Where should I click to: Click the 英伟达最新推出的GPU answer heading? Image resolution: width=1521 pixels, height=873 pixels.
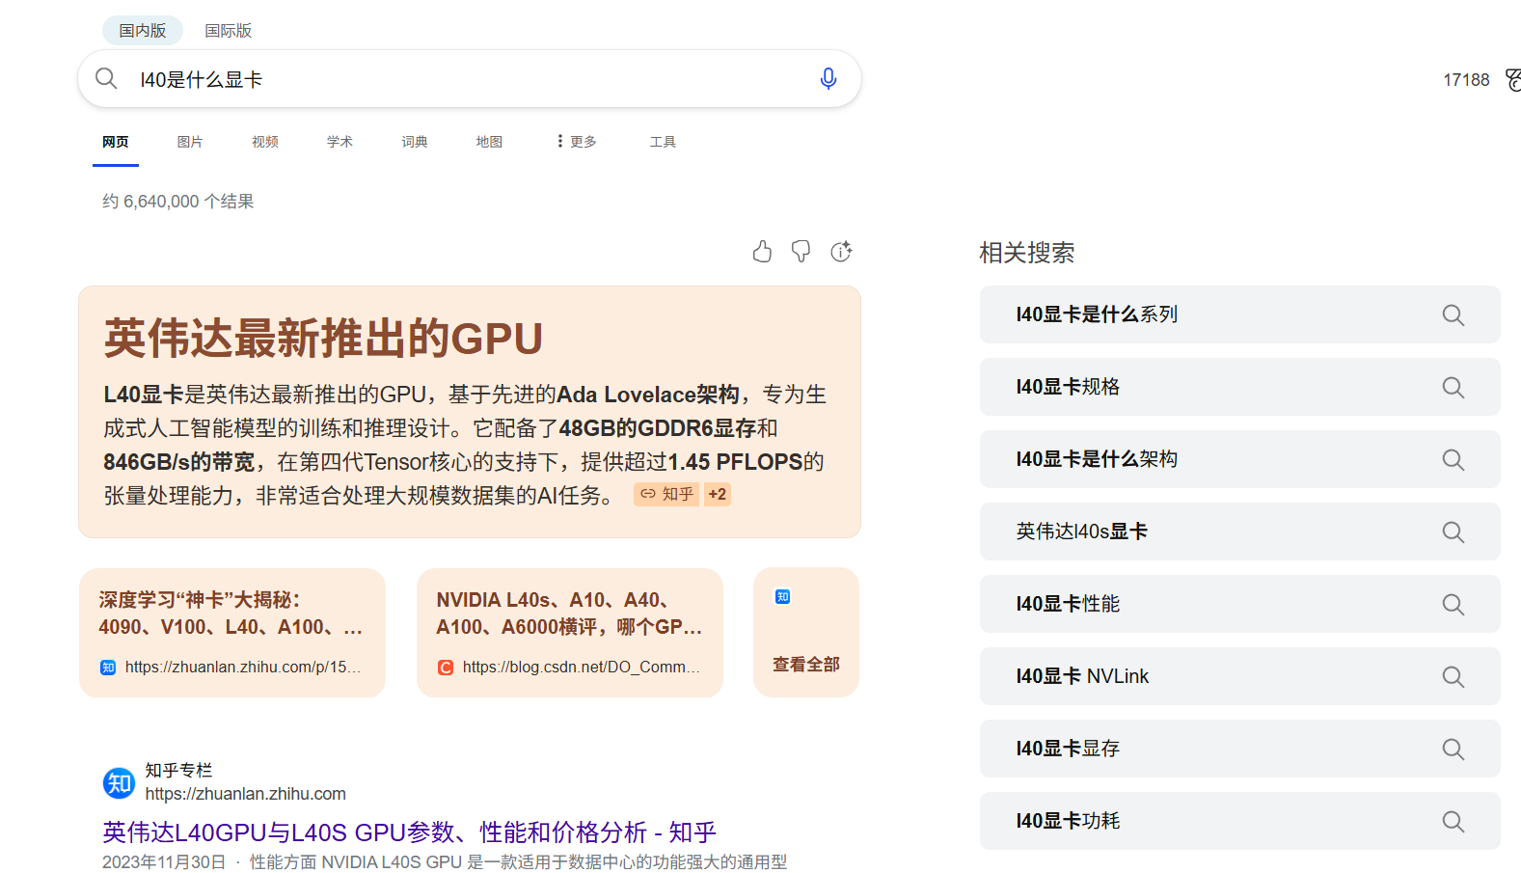click(323, 339)
